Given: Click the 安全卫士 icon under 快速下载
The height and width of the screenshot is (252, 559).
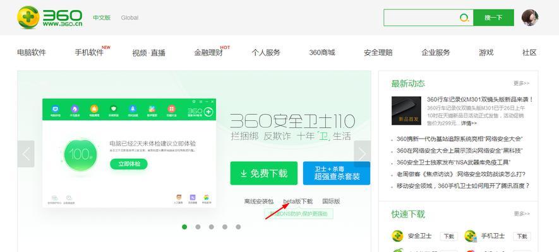Looking at the screenshot, I should tap(397, 236).
